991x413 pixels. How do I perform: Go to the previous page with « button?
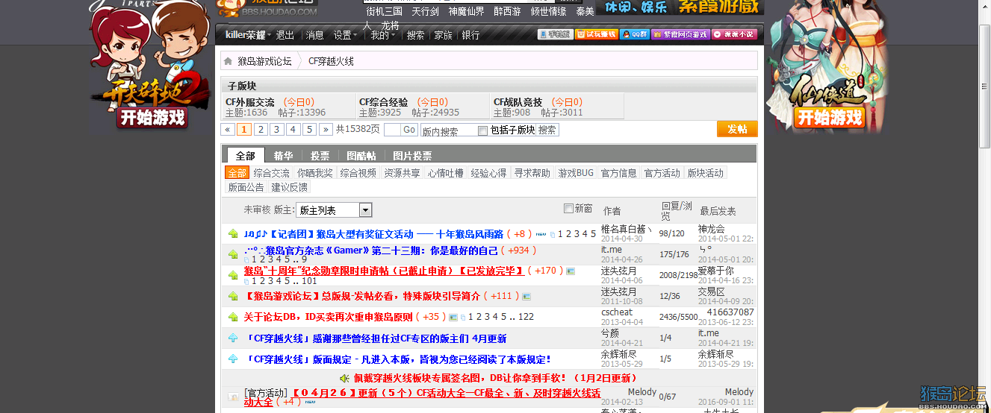coord(228,129)
